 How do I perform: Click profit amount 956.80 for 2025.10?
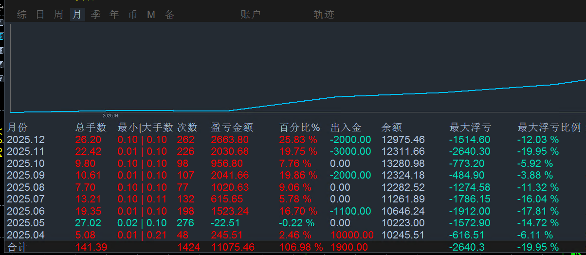pyautogui.click(x=227, y=164)
